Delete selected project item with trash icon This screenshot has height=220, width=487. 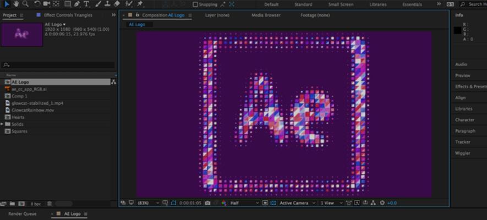[x=49, y=204]
